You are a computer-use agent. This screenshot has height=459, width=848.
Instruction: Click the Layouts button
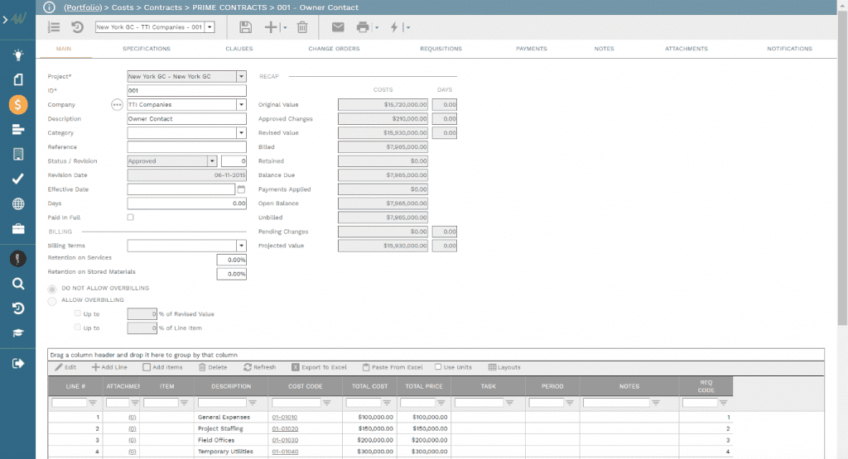pos(504,367)
